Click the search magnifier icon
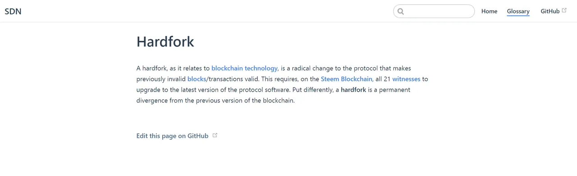 pyautogui.click(x=401, y=11)
